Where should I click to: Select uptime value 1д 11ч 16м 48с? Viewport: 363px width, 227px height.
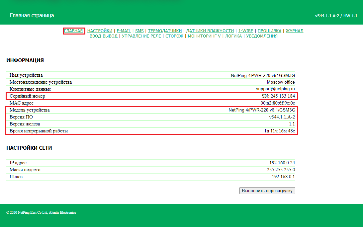coord(280,131)
